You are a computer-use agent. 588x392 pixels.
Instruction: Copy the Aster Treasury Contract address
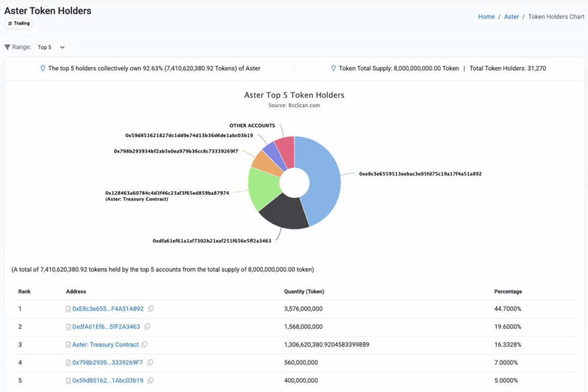144,344
